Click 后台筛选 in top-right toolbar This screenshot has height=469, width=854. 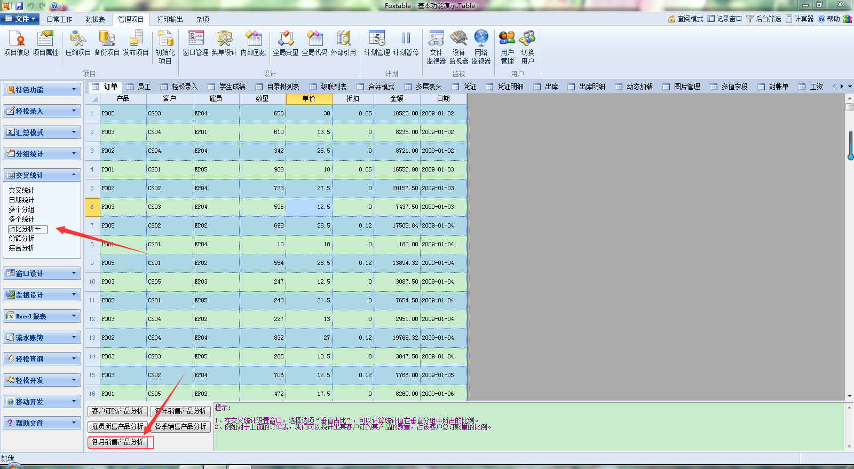[x=763, y=19]
